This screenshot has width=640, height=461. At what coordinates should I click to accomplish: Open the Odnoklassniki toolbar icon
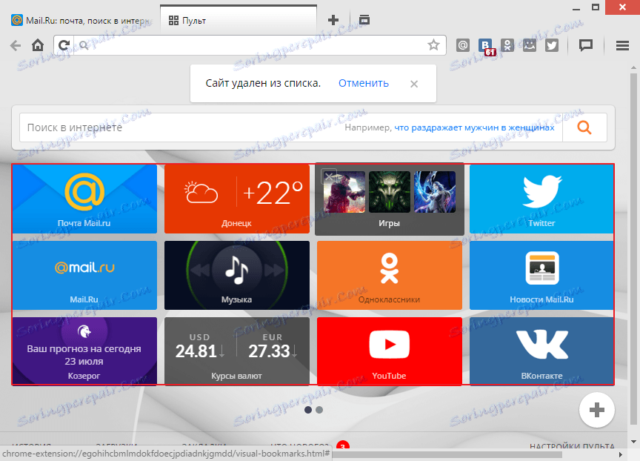tap(507, 45)
